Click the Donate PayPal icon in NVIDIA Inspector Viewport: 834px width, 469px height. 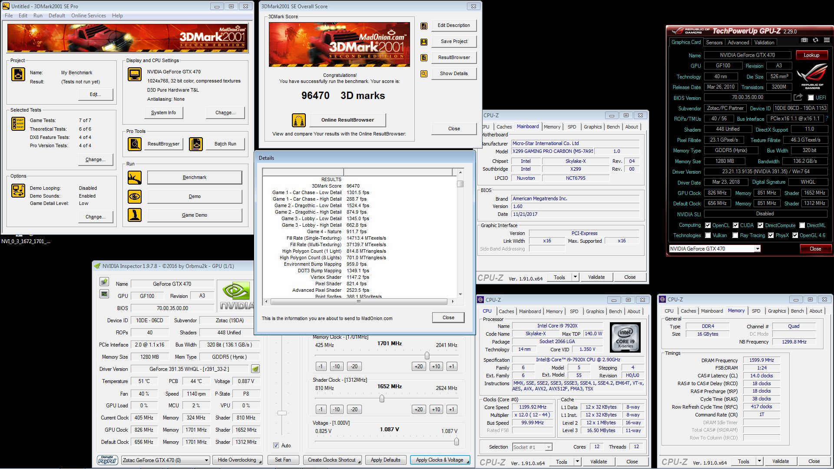coord(107,460)
